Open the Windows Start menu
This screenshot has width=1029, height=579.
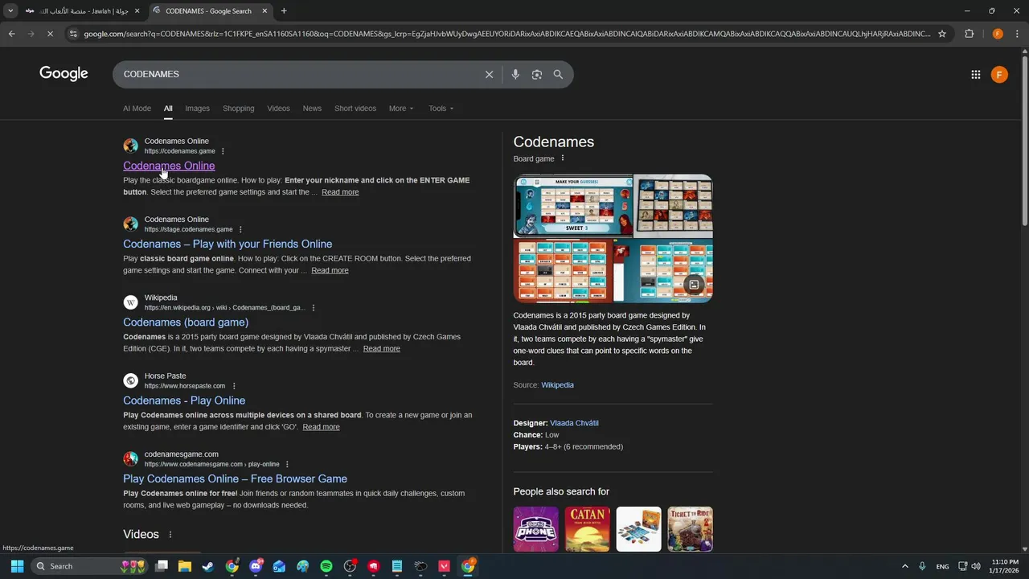click(17, 566)
